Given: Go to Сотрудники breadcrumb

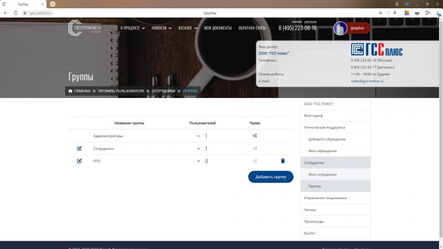Looking at the screenshot, I should point(163,91).
